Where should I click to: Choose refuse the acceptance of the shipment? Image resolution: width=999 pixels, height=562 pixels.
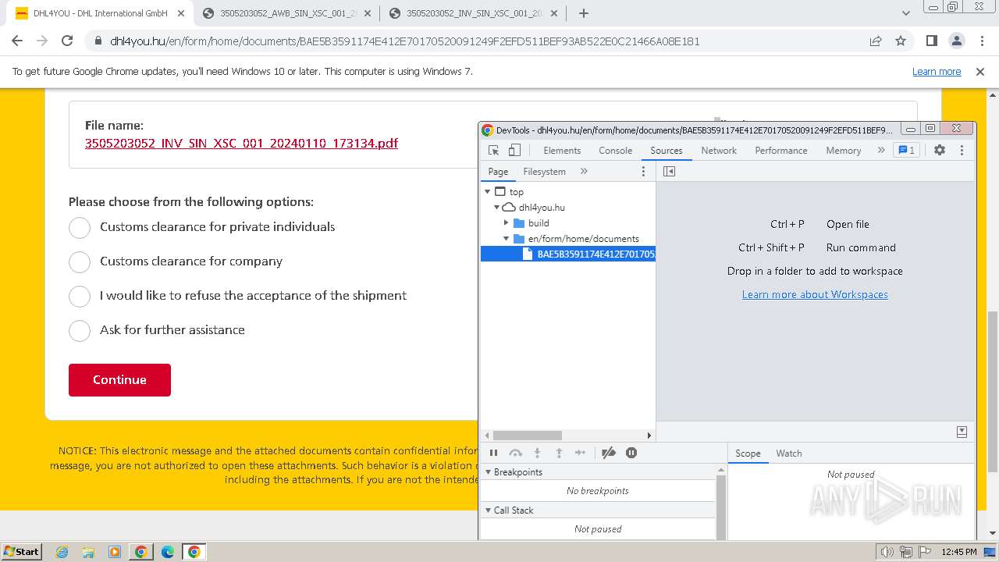coord(80,296)
